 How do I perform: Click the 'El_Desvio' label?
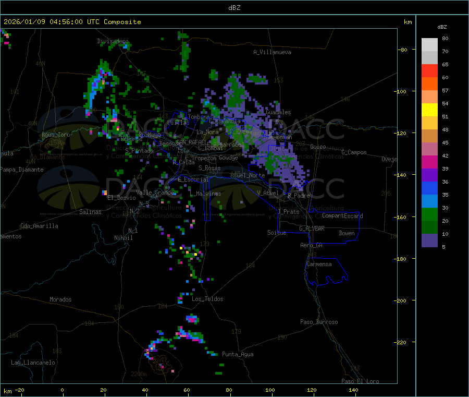[x=121, y=198]
